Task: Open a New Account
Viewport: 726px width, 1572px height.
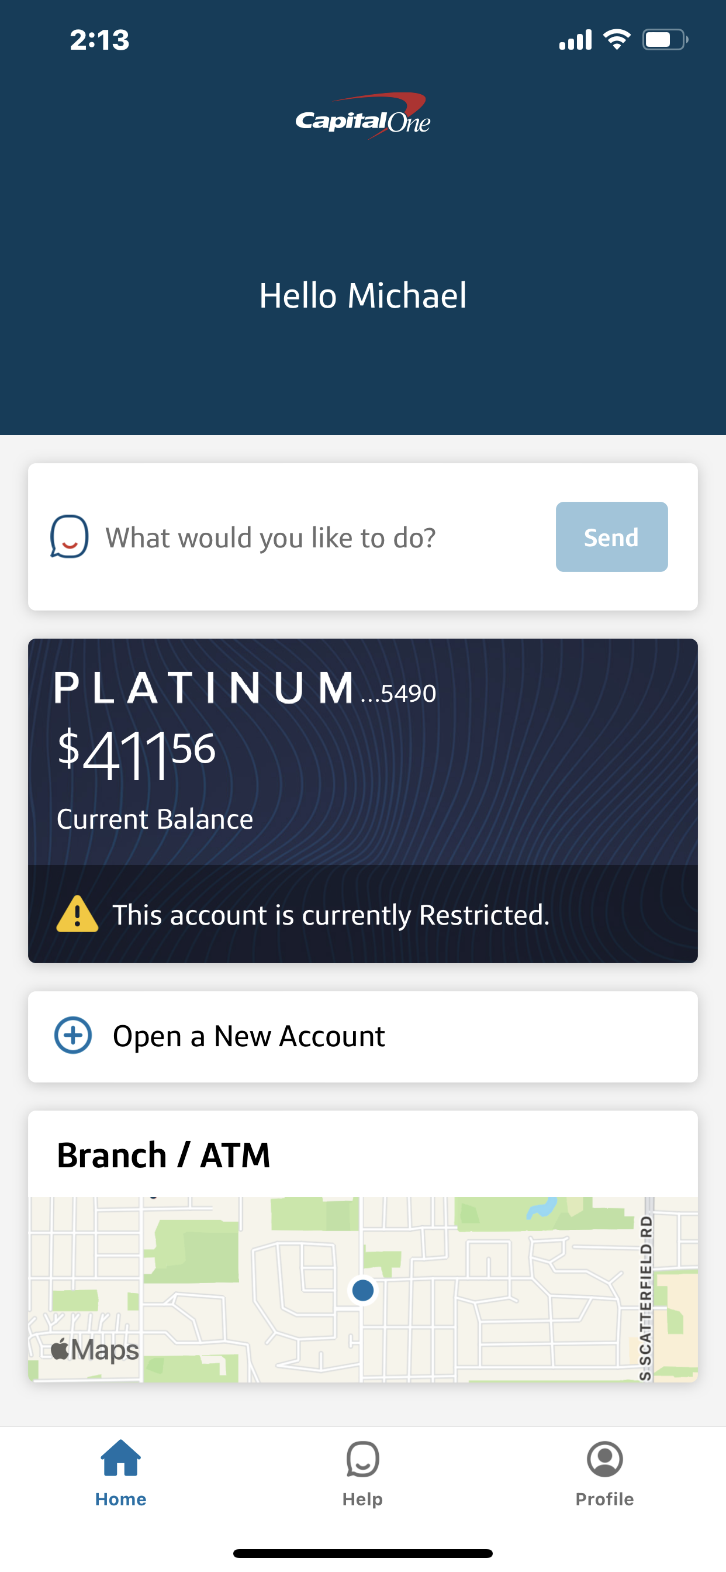Action: point(249,1036)
